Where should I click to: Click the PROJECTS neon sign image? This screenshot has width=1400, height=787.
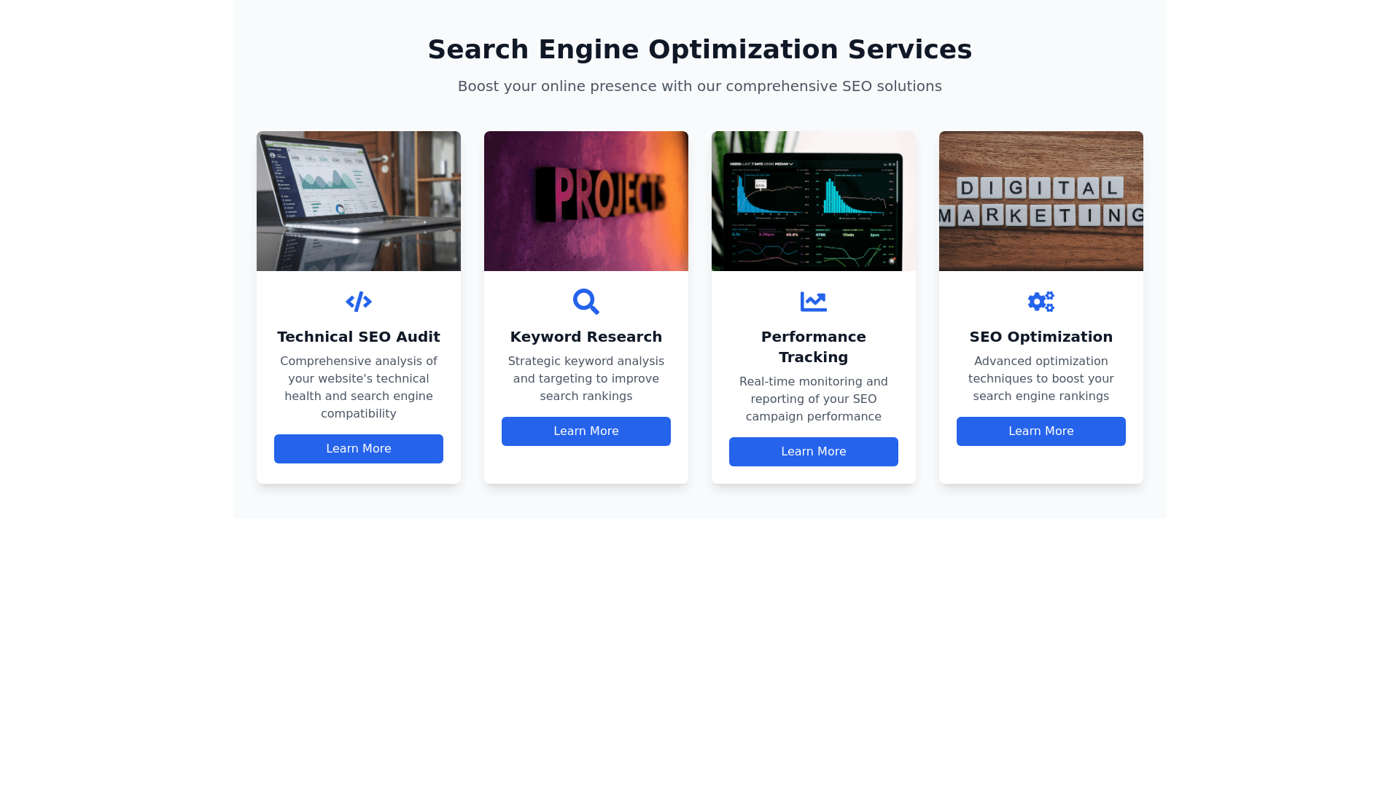coord(586,201)
